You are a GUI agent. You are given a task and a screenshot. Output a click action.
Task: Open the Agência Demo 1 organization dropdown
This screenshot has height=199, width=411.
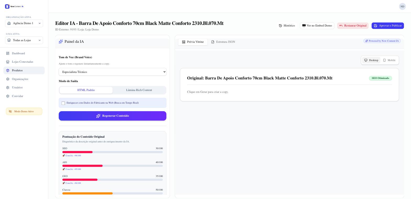click(x=24, y=23)
